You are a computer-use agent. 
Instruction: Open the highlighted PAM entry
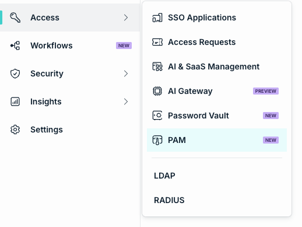[x=217, y=140]
